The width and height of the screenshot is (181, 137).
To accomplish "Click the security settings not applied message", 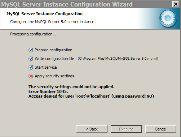I will click(71, 87).
